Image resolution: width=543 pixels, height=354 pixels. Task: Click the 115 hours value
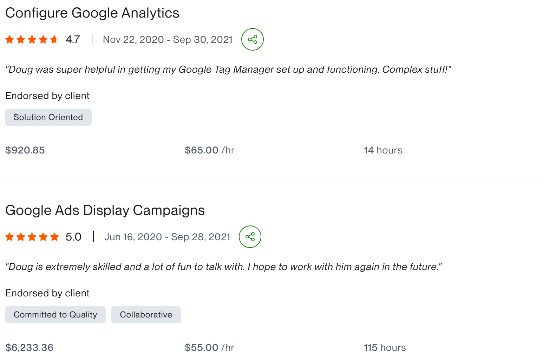(385, 347)
